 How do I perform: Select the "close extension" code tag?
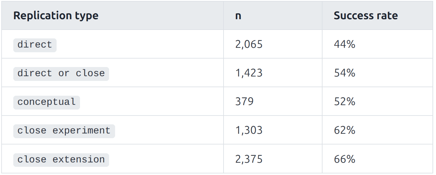point(61,160)
